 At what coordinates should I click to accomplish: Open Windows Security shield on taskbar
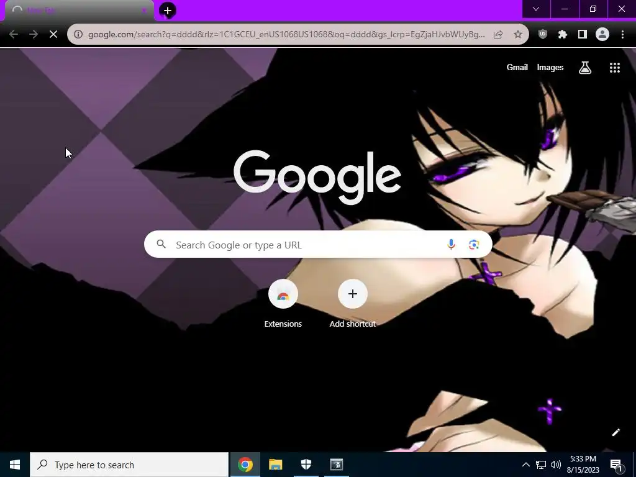[306, 465]
